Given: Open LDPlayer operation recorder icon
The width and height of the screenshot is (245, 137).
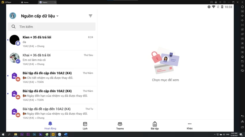Looking at the screenshot, I should pos(242,29).
